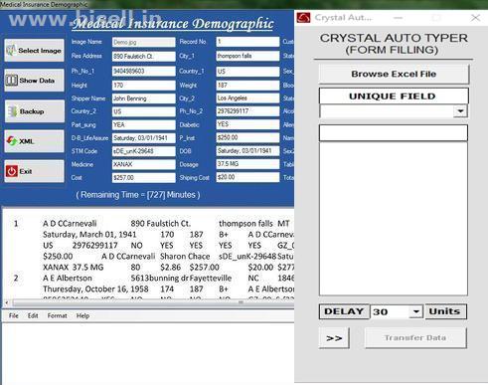Click the horizontal scrollbar of the data view
The height and width of the screenshot is (385, 488).
pos(152,302)
